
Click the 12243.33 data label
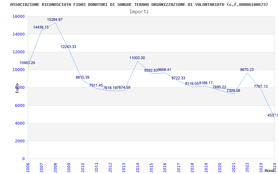(x=68, y=47)
